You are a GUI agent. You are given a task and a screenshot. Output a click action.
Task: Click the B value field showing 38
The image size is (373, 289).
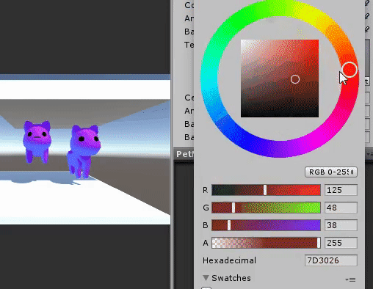(341, 225)
